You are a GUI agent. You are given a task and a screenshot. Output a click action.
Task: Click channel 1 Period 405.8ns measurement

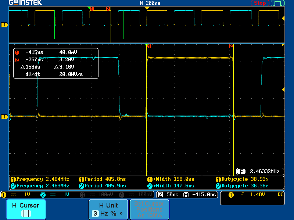click(x=103, y=179)
